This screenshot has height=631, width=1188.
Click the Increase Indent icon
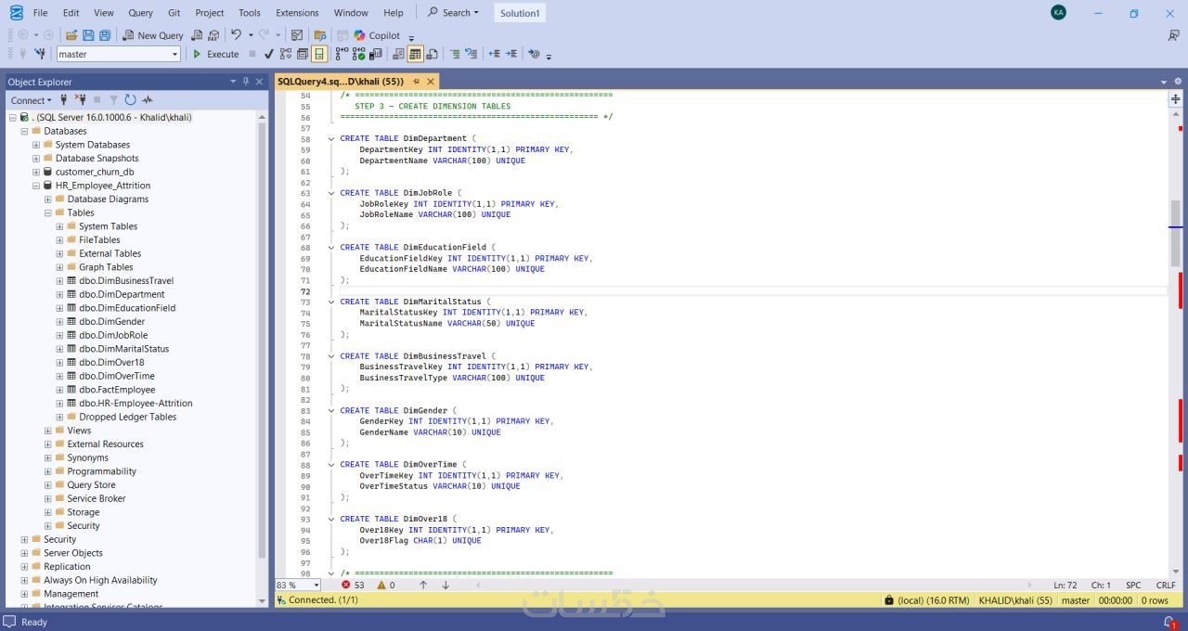coord(511,54)
